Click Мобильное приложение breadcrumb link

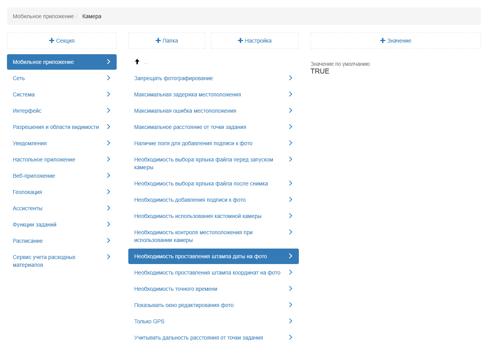coord(43,16)
